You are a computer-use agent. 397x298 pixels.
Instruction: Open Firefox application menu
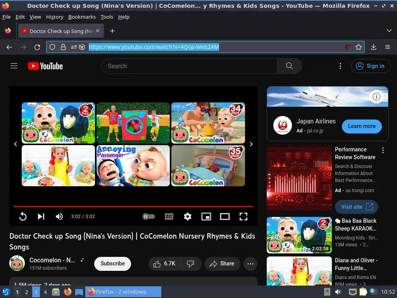click(x=388, y=47)
